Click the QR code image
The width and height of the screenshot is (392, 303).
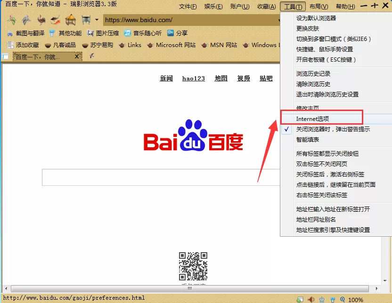click(x=193, y=266)
